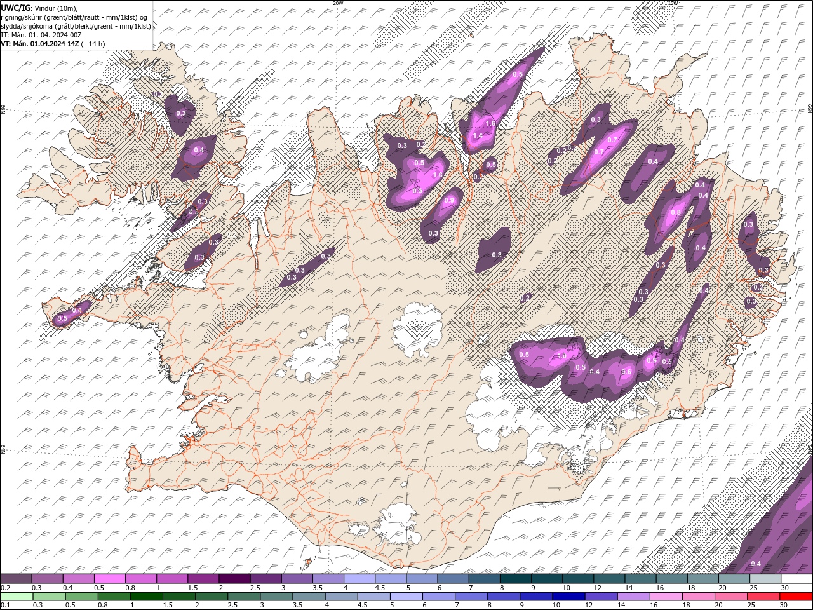Click the "1.4" value on the map
813x610 pixels.
click(478, 135)
